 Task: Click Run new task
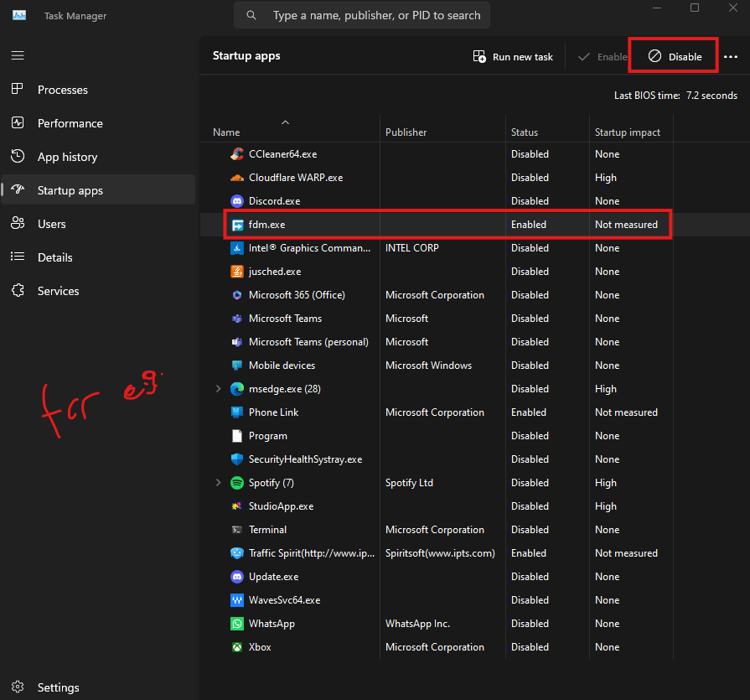coord(513,56)
